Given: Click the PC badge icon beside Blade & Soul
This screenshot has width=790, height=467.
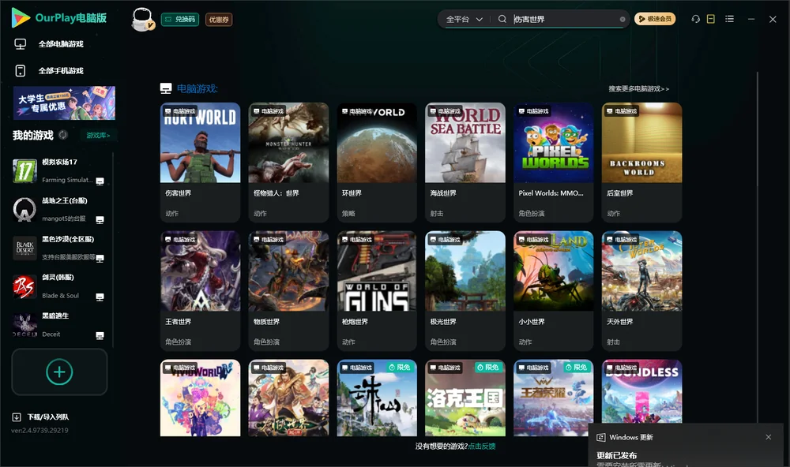Looking at the screenshot, I should click(x=100, y=297).
